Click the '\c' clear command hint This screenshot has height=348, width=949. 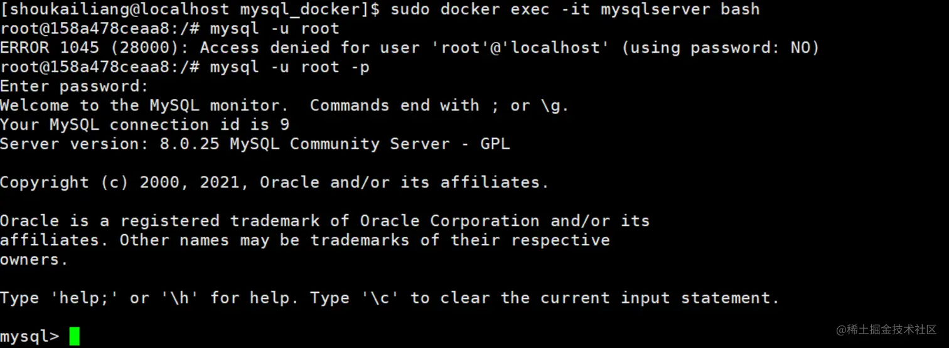coord(380,298)
